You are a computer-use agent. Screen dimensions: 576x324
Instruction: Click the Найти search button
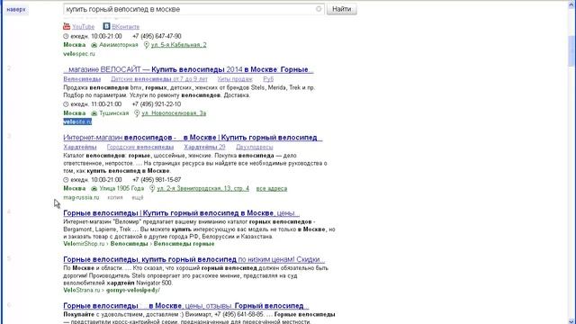(342, 9)
